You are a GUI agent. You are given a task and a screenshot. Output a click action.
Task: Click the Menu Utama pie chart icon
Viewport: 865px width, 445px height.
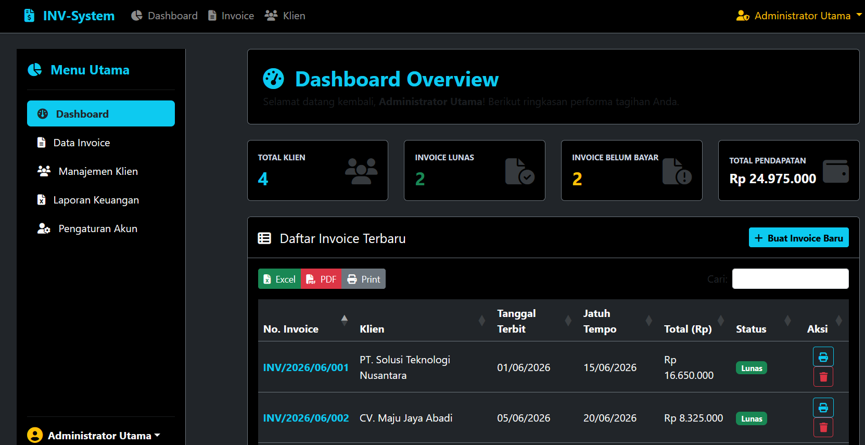(35, 70)
